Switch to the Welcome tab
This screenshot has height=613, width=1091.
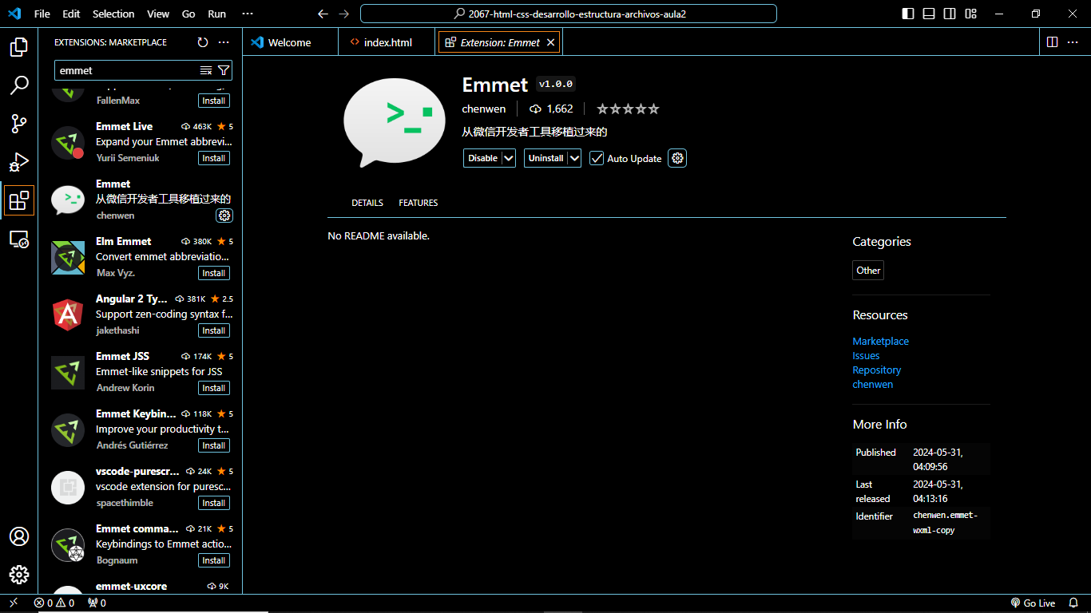tap(290, 42)
